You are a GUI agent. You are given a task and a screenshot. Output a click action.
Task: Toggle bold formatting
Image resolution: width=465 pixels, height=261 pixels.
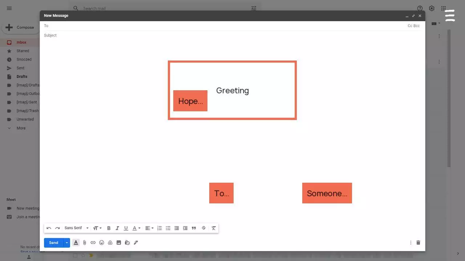point(109,228)
